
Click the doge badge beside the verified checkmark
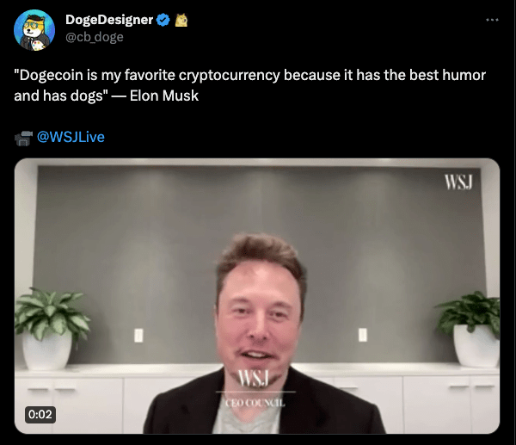coord(181,20)
